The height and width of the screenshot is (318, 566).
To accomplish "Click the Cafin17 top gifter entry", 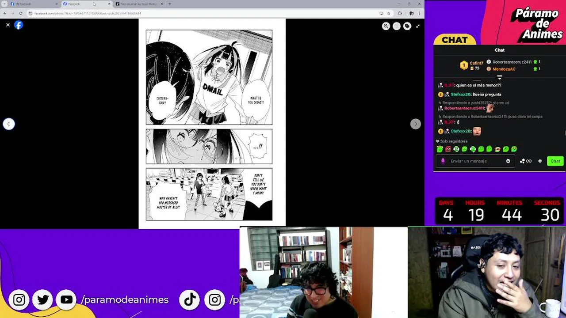I will (472, 65).
